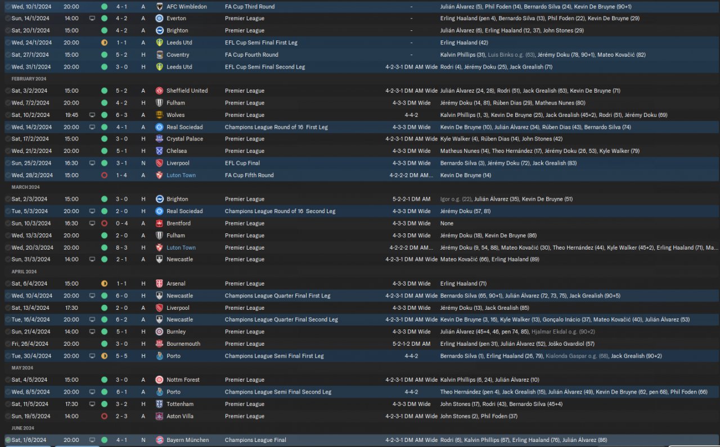Viewport: 720px width, 447px height.
Task: Click Champions League Semi Final Second Leg text
Action: [x=278, y=392]
